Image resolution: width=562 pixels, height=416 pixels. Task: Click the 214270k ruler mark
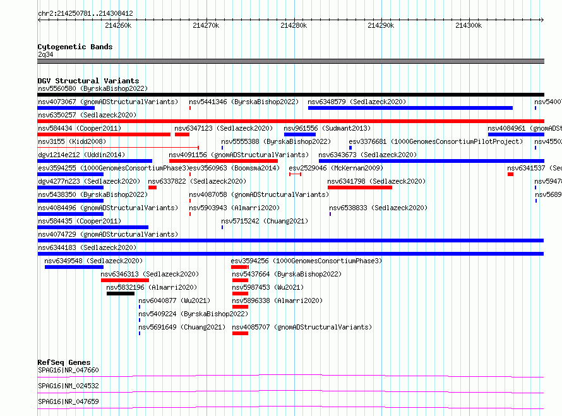(206, 25)
